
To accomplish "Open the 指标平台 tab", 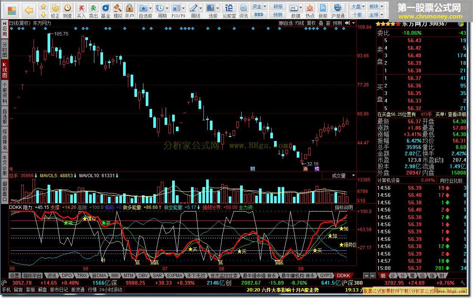I will 32,276.
